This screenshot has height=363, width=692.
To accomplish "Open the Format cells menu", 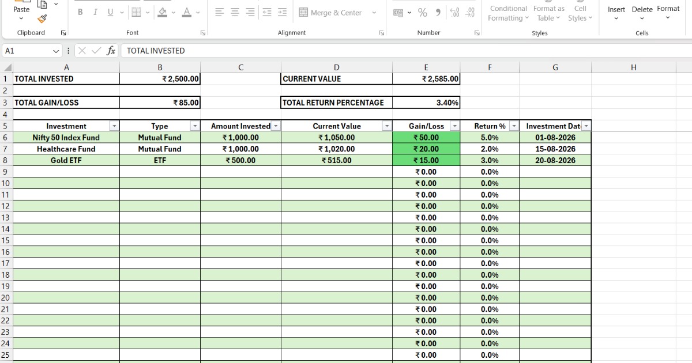I will (x=668, y=13).
